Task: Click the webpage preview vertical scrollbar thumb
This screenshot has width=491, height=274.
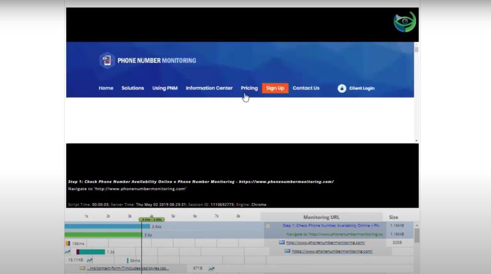Action: click(x=416, y=49)
